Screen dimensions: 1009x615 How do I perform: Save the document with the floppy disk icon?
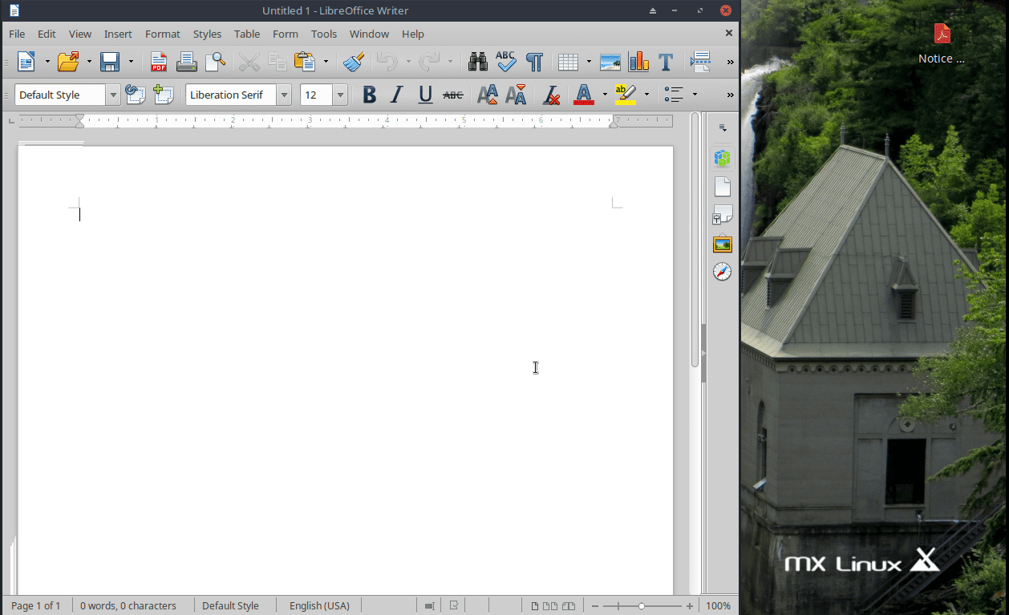tap(110, 62)
